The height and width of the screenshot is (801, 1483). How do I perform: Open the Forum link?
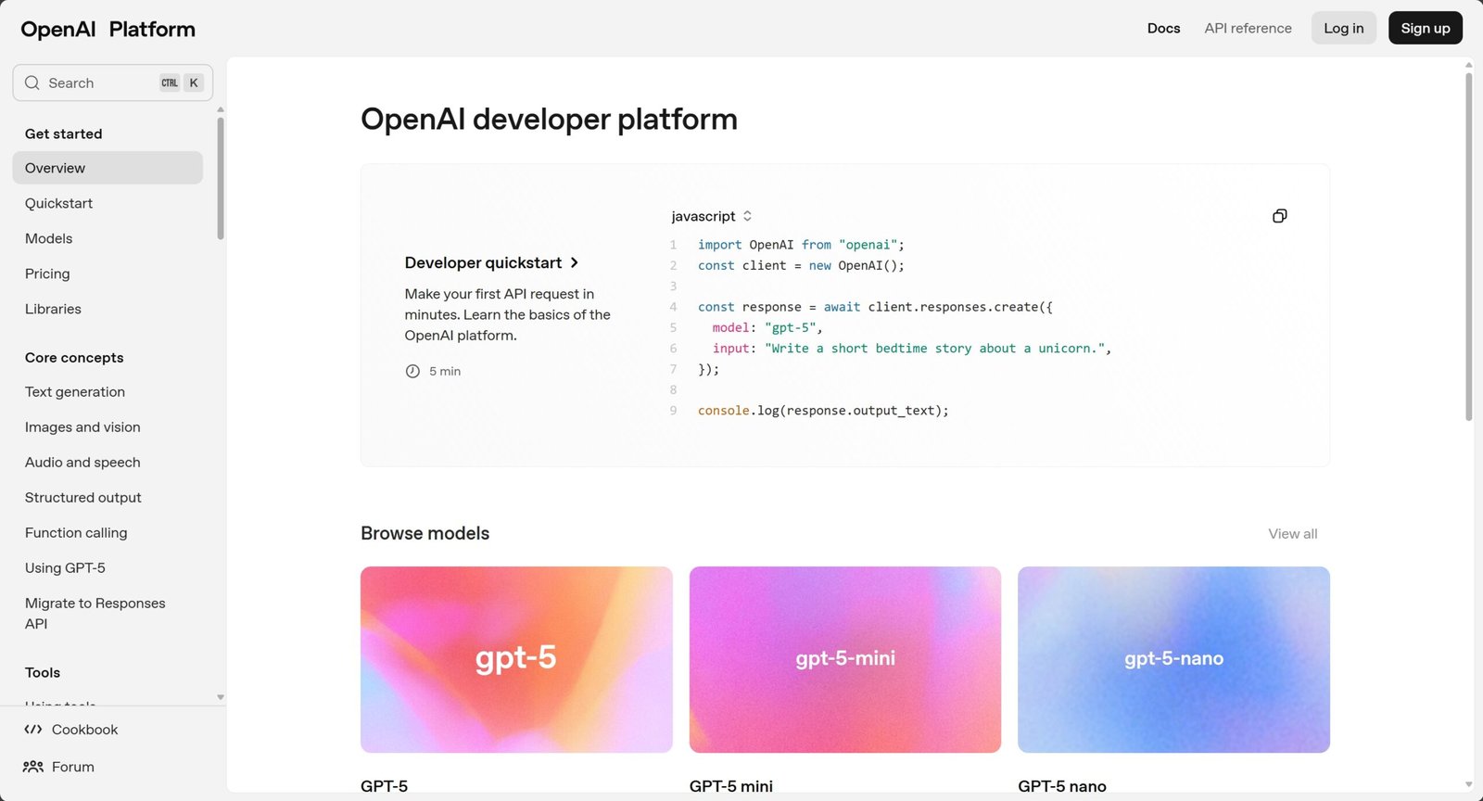pyautogui.click(x=58, y=767)
